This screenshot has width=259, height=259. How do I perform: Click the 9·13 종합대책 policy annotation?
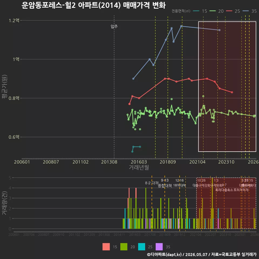[x=165, y=183]
